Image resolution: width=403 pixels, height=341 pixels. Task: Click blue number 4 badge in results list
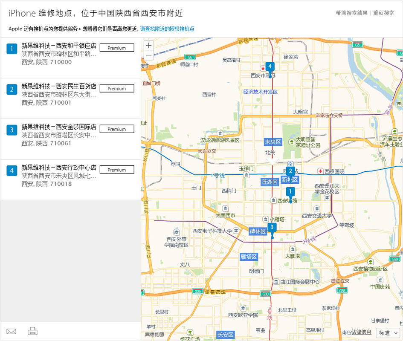[x=12, y=170]
